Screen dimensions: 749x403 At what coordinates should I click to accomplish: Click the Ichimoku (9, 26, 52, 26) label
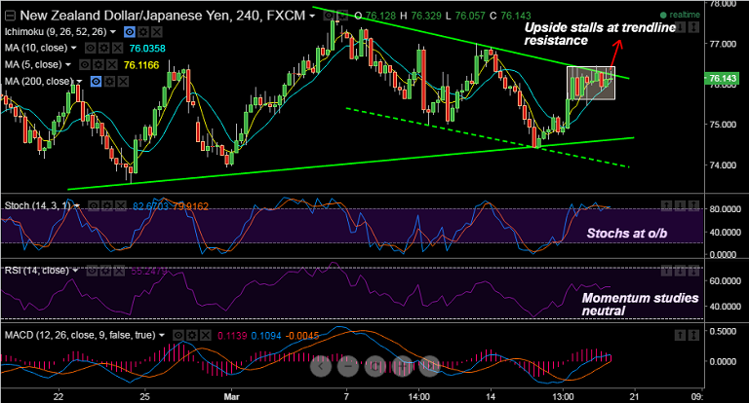(56, 32)
